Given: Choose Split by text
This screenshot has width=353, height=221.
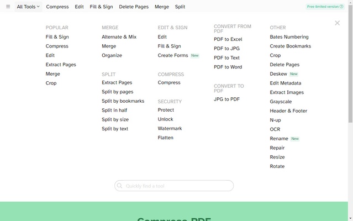Looking at the screenshot, I should 115,129.
